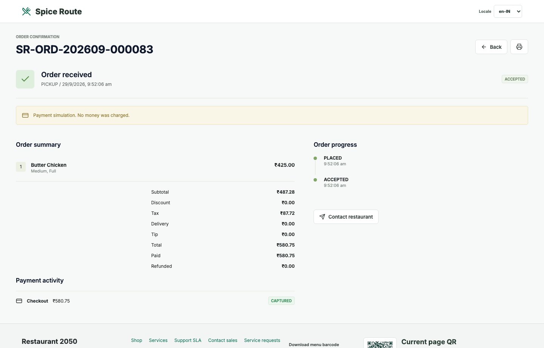Click the Payment activity heading

click(40, 280)
